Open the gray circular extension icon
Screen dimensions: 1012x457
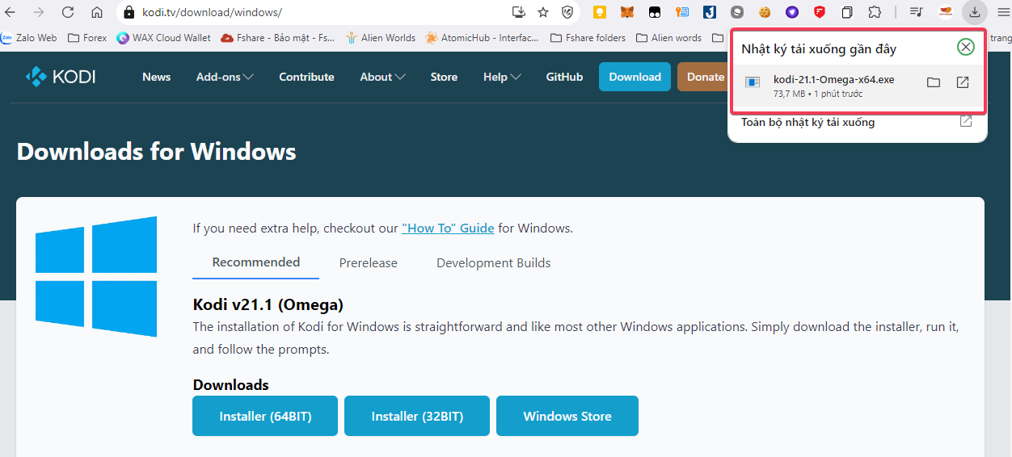(737, 12)
